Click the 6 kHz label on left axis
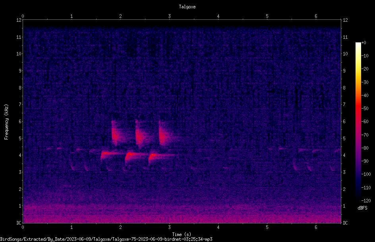The image size is (375, 242). coord(20,121)
